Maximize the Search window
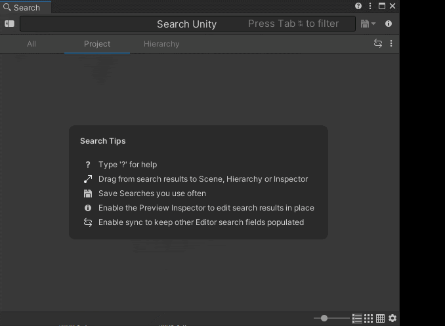445x326 pixels. click(381, 6)
